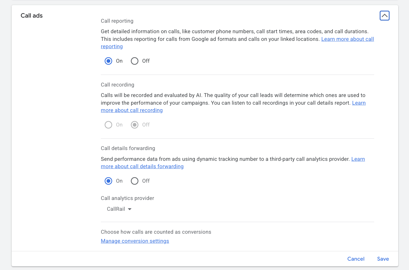Cancel the call ads changes
Screen dimensions: 409x270
(x=356, y=259)
